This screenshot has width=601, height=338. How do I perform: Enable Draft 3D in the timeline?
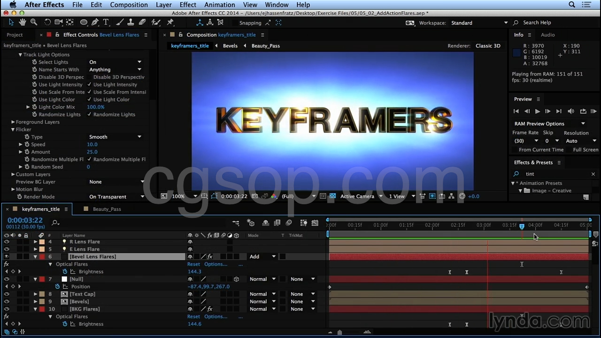[x=251, y=223]
